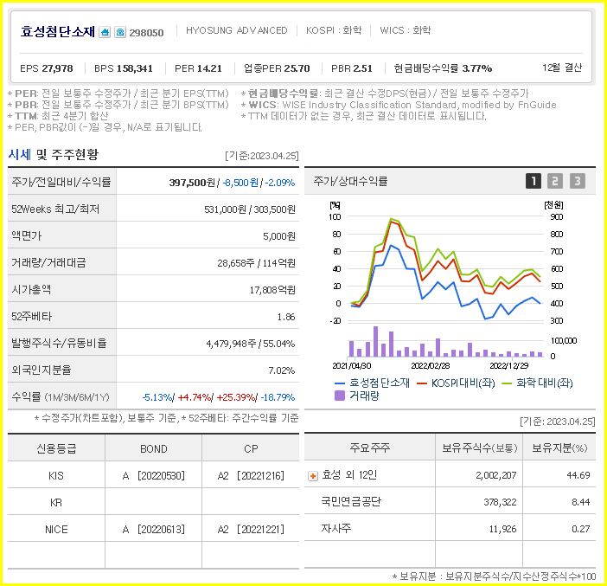Select the 6M return +25.39%
This screenshot has width=607, height=586.
pyautogui.click(x=236, y=397)
